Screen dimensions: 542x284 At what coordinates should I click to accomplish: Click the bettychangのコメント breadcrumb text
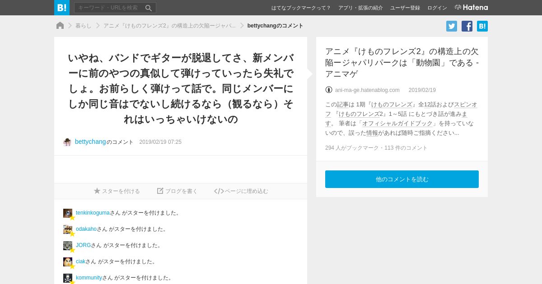click(x=276, y=26)
